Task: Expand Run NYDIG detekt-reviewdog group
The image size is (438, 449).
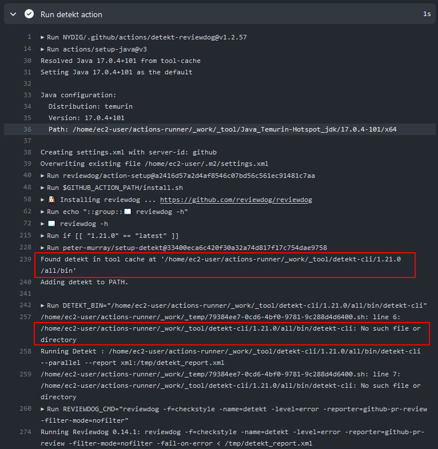Action: coord(42,37)
